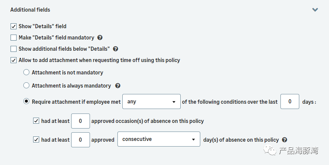Enable Make "Details" field mandatory checkbox

pos(14,38)
